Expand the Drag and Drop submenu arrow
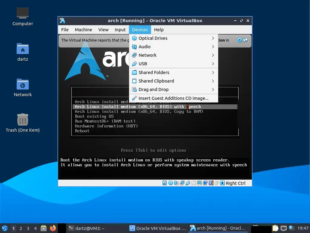Viewport: 310px width, 233px height. pyautogui.click(x=213, y=89)
